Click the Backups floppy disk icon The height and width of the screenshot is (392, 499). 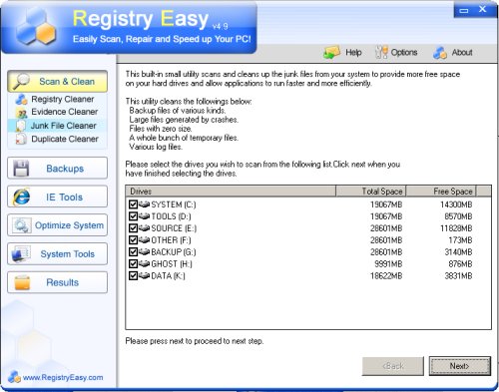pyautogui.click(x=21, y=169)
